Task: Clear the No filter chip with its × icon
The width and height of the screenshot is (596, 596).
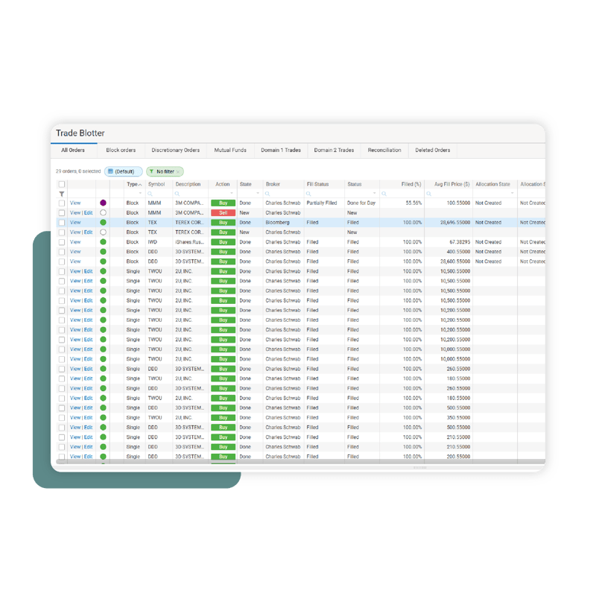Action: (178, 171)
